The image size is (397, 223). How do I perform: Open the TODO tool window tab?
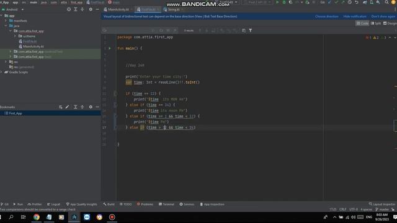coord(125,204)
